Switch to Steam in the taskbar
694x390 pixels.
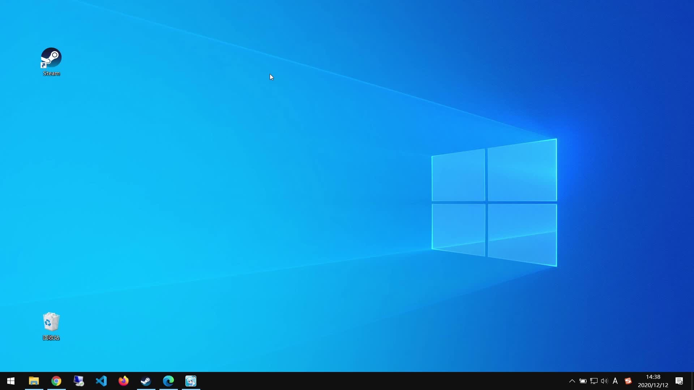tap(146, 381)
